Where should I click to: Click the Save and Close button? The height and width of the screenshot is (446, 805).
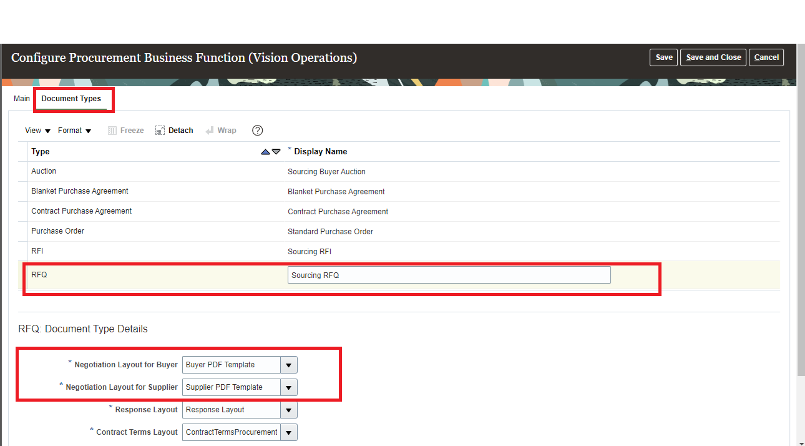713,57
